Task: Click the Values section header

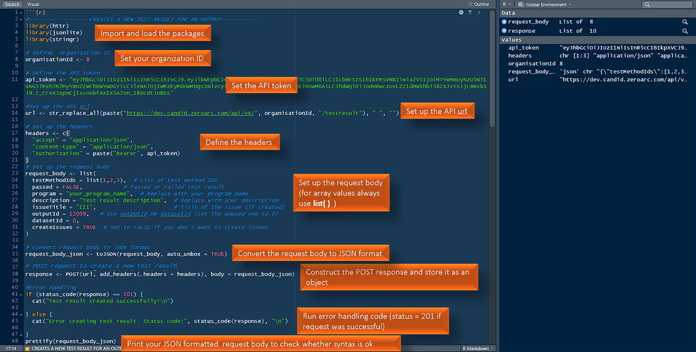Action: (x=598, y=39)
